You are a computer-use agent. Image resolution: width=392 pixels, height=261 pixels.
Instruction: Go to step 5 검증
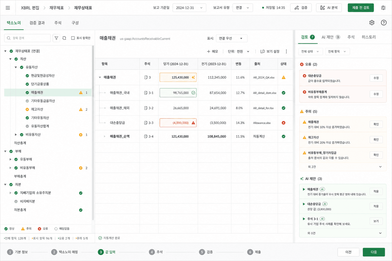(x=206, y=252)
